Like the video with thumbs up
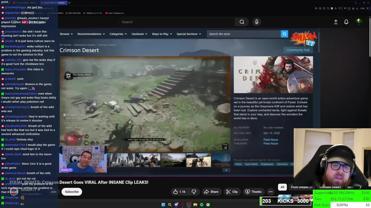371x208 pixels. tap(179, 192)
